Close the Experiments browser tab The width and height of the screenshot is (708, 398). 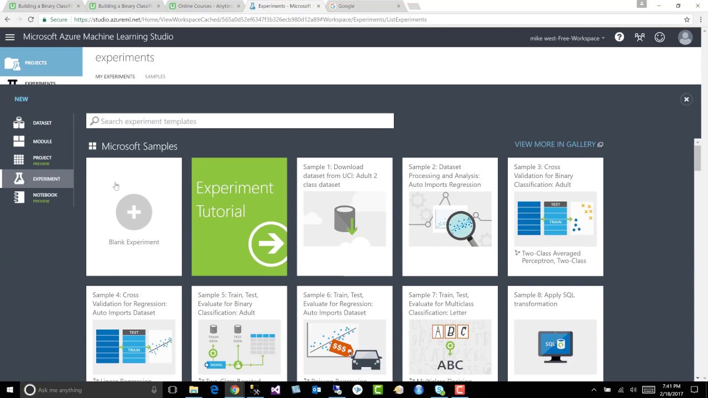[x=318, y=6]
